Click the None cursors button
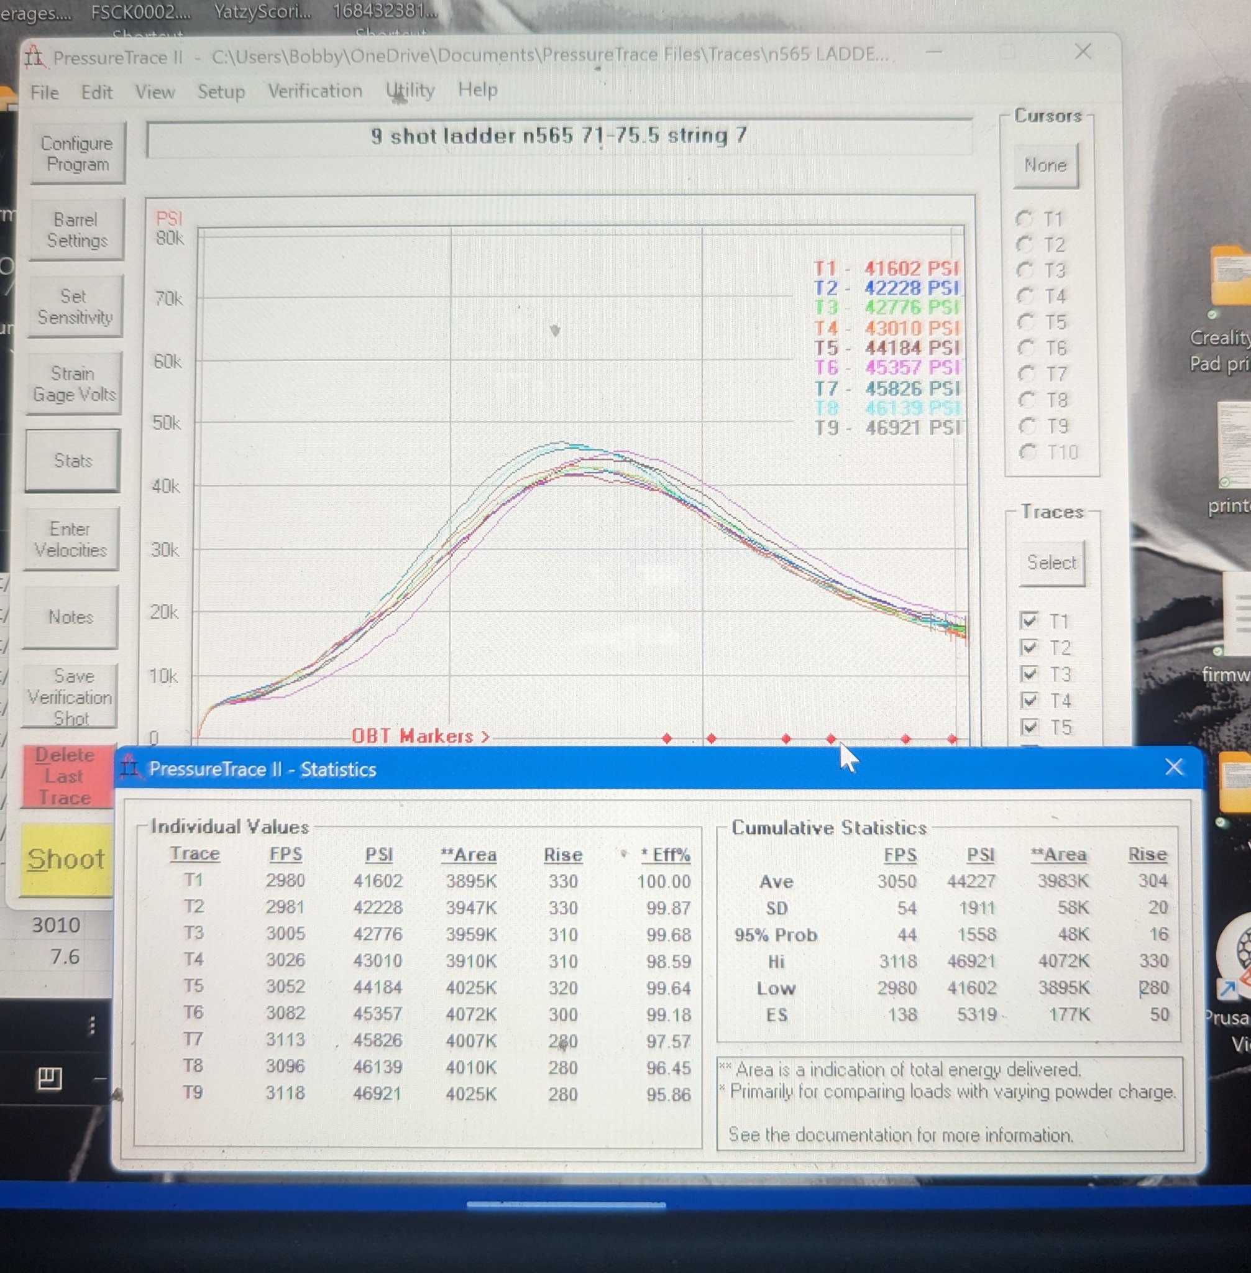The height and width of the screenshot is (1273, 1251). coord(1045,165)
